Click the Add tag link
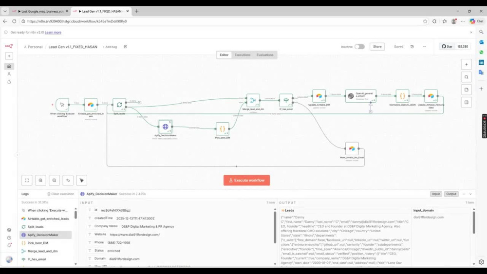This screenshot has width=487, height=274. coord(110,47)
